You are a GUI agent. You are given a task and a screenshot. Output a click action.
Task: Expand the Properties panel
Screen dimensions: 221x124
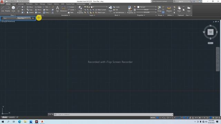(141, 15)
